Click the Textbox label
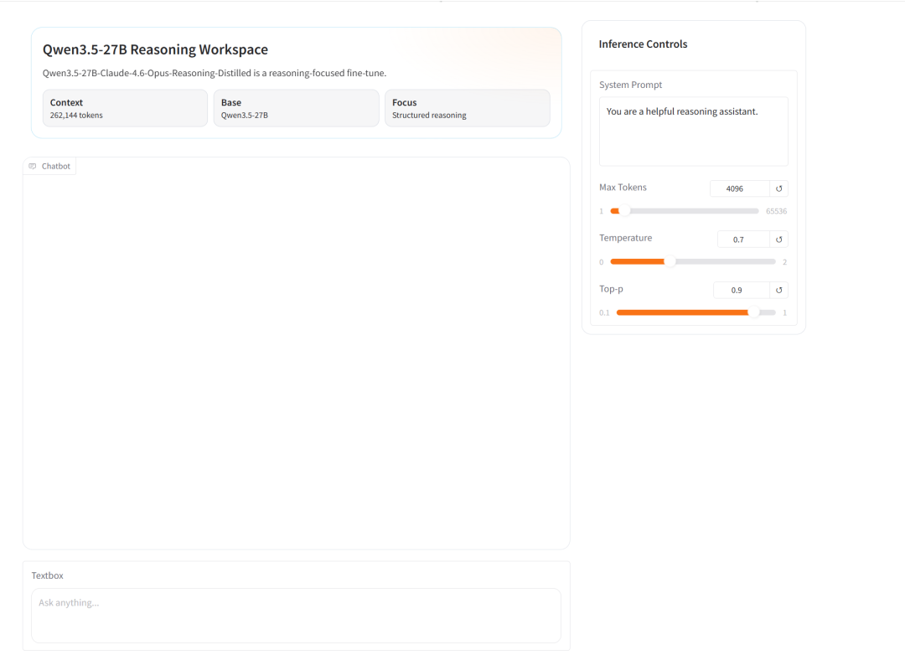905x655 pixels. pos(47,575)
